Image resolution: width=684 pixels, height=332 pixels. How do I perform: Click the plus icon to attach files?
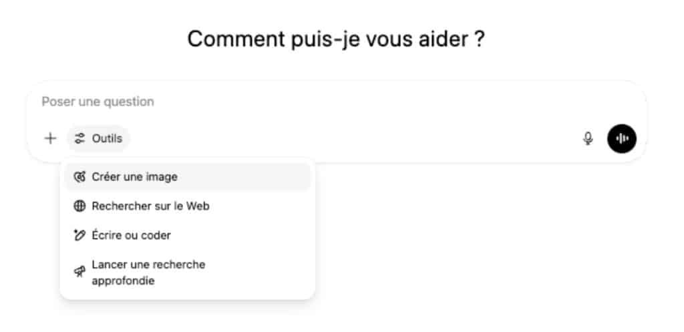click(x=51, y=138)
